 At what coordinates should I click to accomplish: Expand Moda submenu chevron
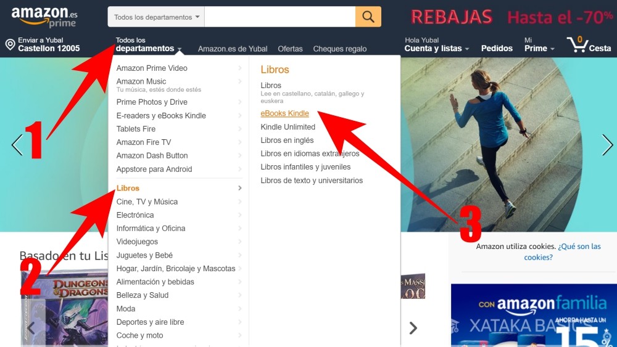point(239,309)
